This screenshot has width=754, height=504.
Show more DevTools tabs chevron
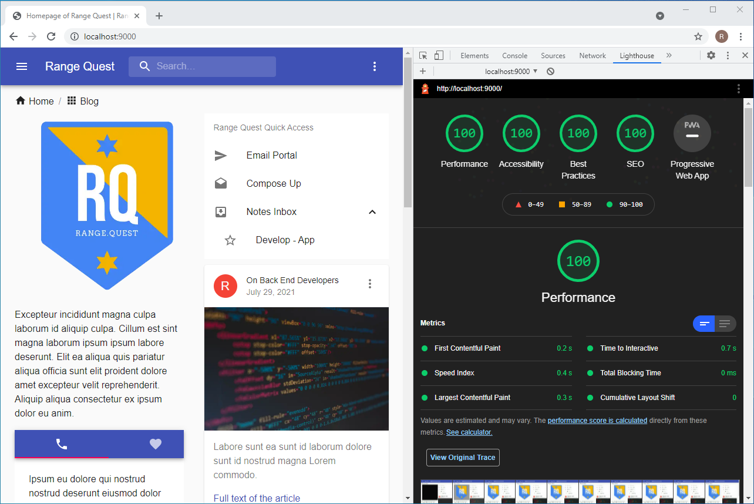coord(669,56)
